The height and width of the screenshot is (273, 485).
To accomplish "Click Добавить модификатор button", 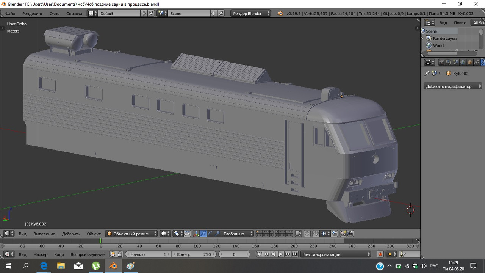I will point(452,86).
